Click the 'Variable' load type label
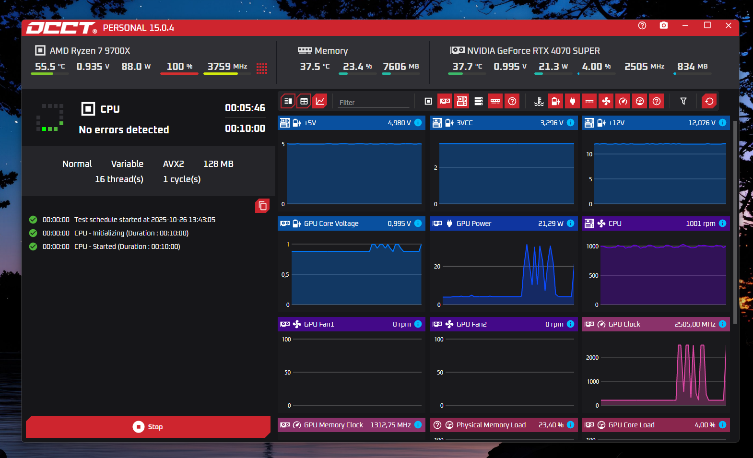 (x=127, y=164)
